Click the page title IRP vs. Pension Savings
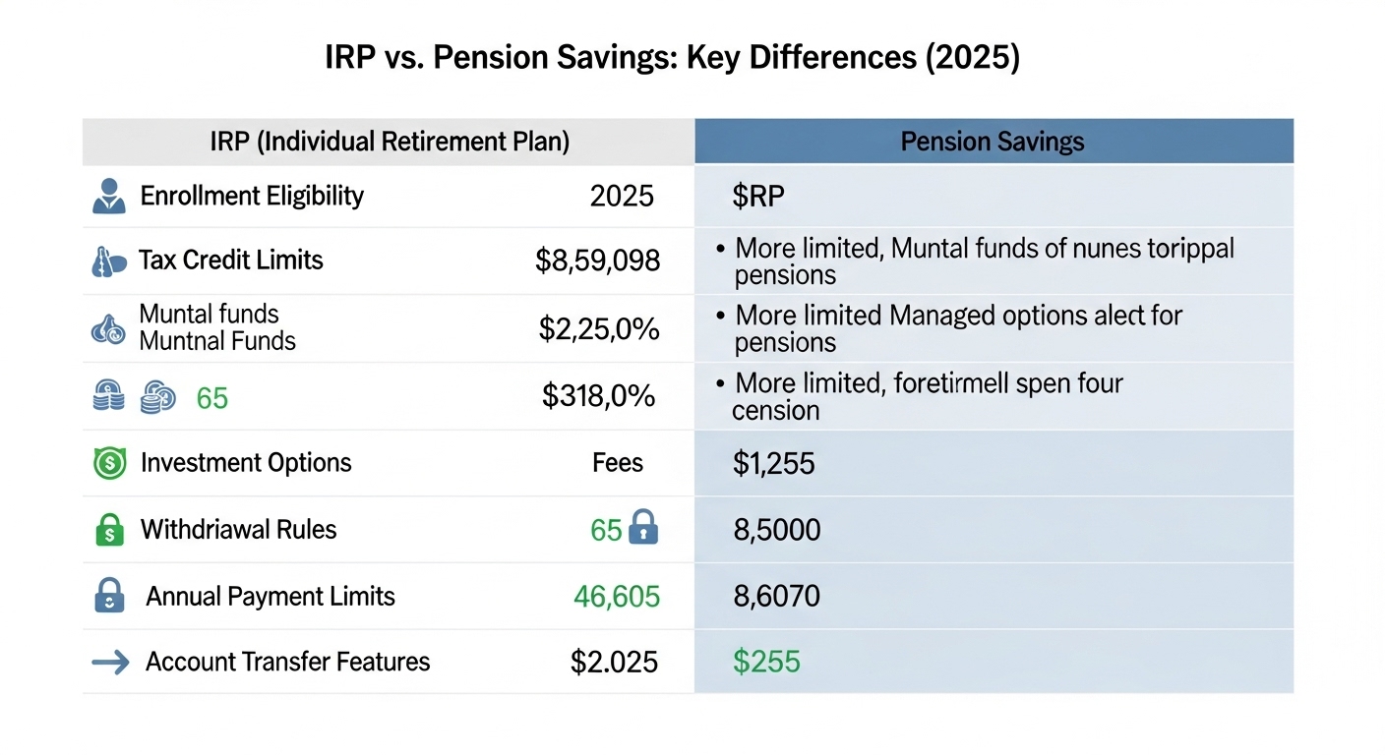This screenshot has height=755, width=1385. tap(672, 58)
